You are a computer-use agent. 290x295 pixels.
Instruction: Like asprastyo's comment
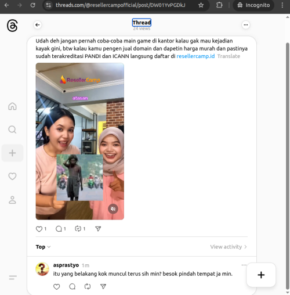56,286
